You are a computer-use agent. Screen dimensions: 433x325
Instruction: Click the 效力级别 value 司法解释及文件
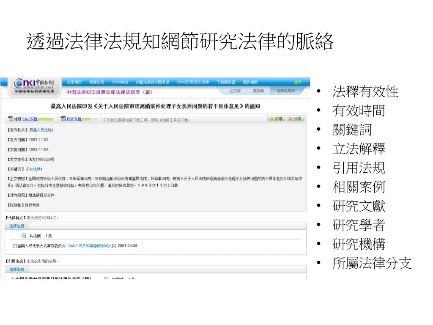[x=41, y=196]
